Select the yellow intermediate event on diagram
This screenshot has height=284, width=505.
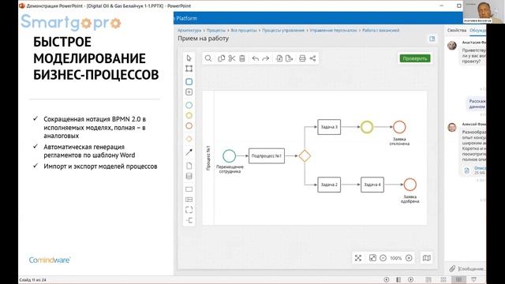pos(367,127)
